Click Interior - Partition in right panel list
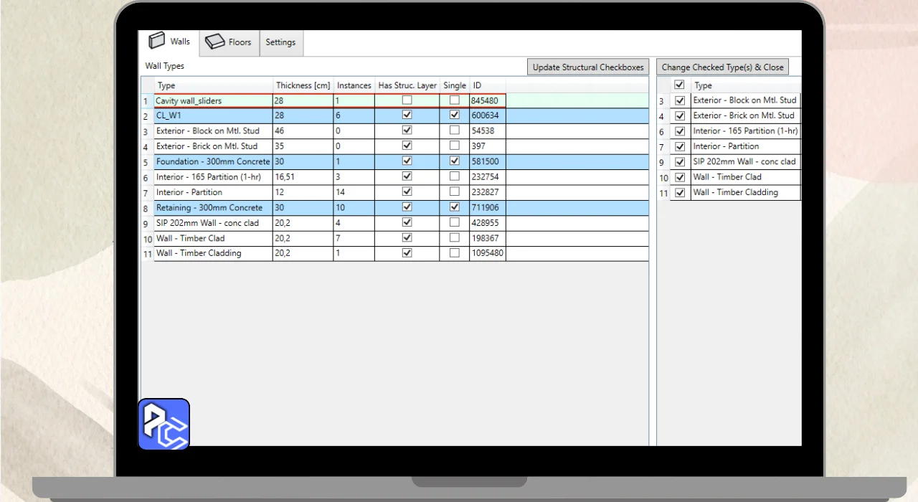The image size is (918, 502). 746,146
